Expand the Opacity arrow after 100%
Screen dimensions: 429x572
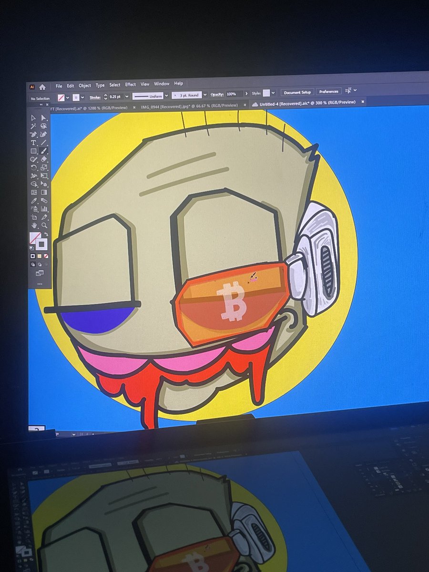[246, 93]
